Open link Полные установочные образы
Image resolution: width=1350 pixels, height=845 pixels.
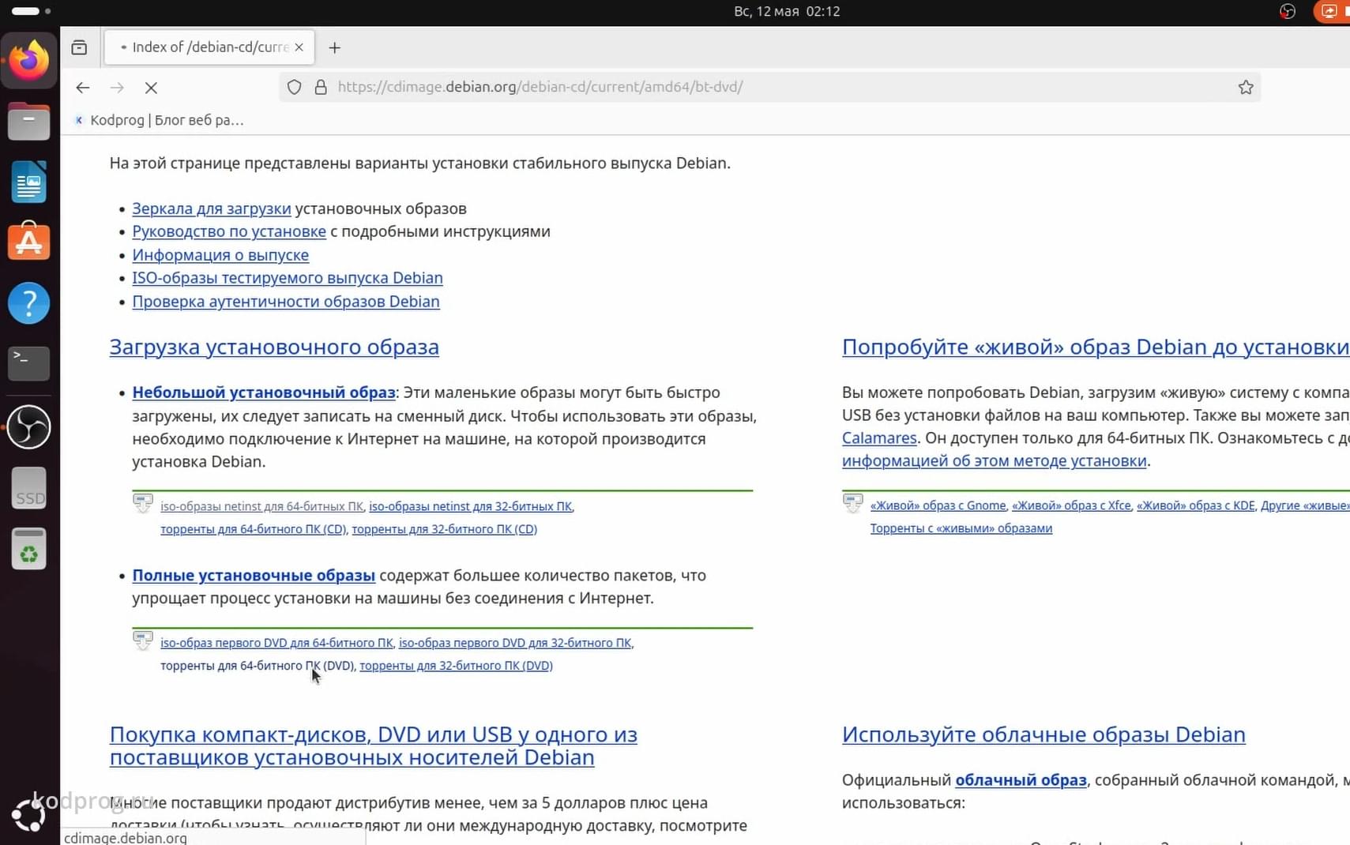[254, 576]
